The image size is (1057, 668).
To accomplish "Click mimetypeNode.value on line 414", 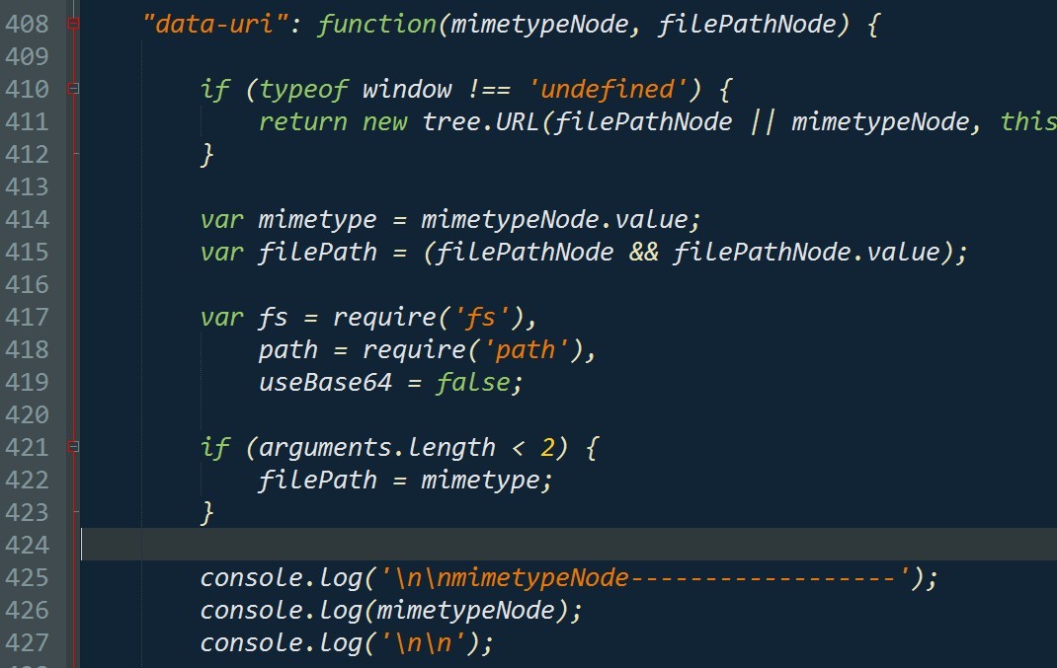I will (x=560, y=219).
